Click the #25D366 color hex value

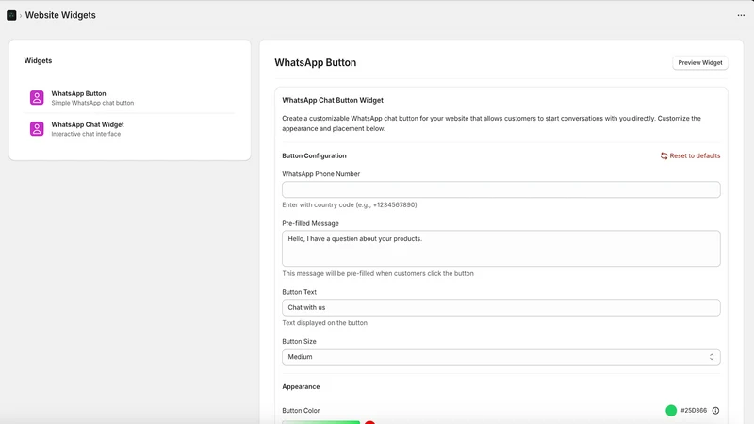(694, 411)
